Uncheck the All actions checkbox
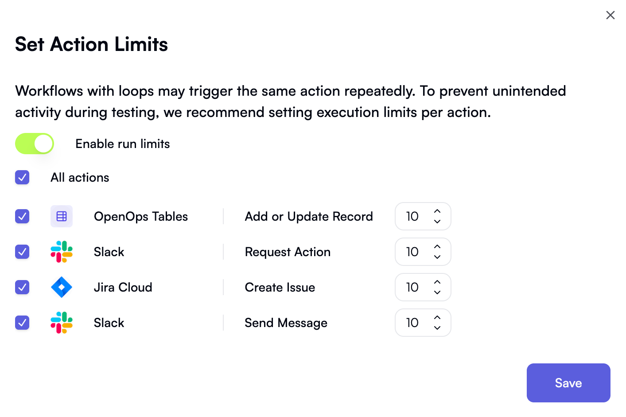This screenshot has height=417, width=626. click(22, 177)
